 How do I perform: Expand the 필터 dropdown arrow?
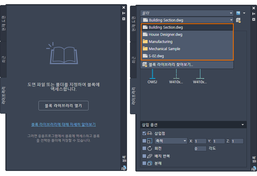231,13
